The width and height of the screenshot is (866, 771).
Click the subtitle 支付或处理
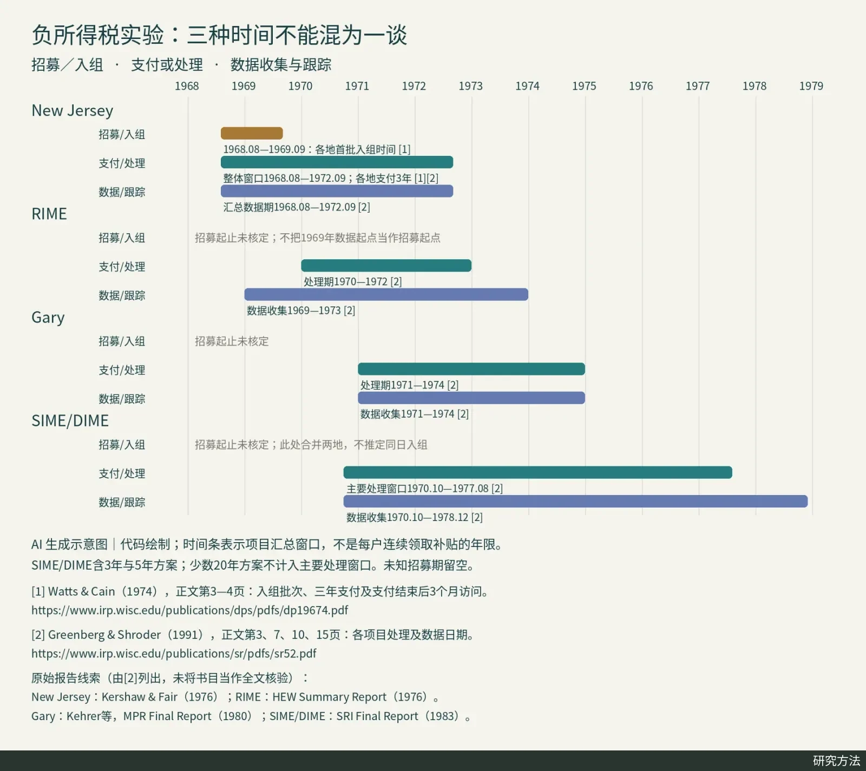click(167, 65)
